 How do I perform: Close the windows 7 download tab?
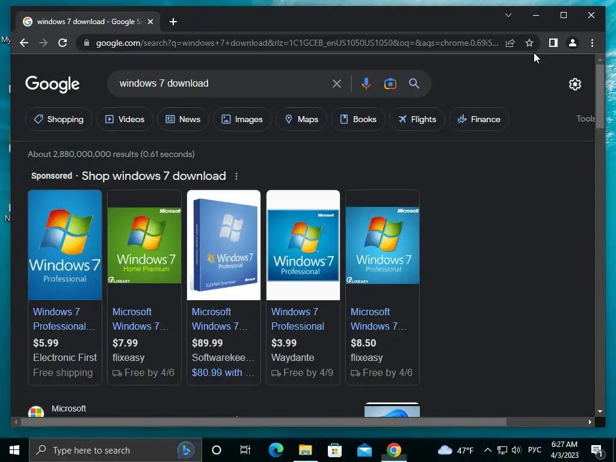150,22
